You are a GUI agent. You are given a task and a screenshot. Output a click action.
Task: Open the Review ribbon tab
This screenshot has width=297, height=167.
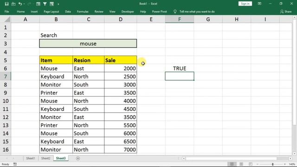(x=99, y=12)
